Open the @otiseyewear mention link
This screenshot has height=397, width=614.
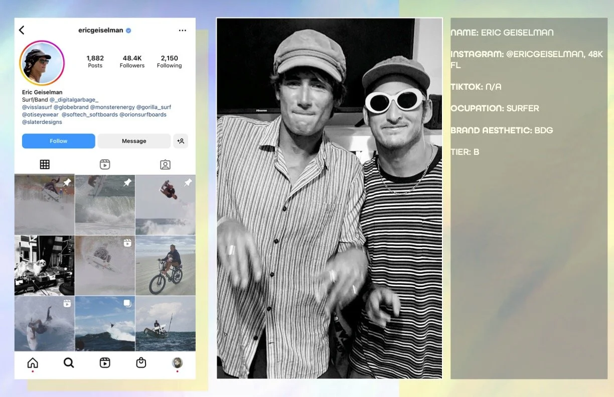tap(40, 114)
